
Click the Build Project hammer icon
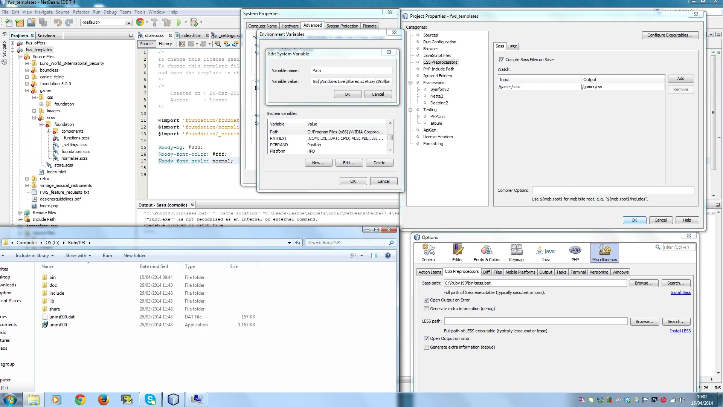[154, 23]
